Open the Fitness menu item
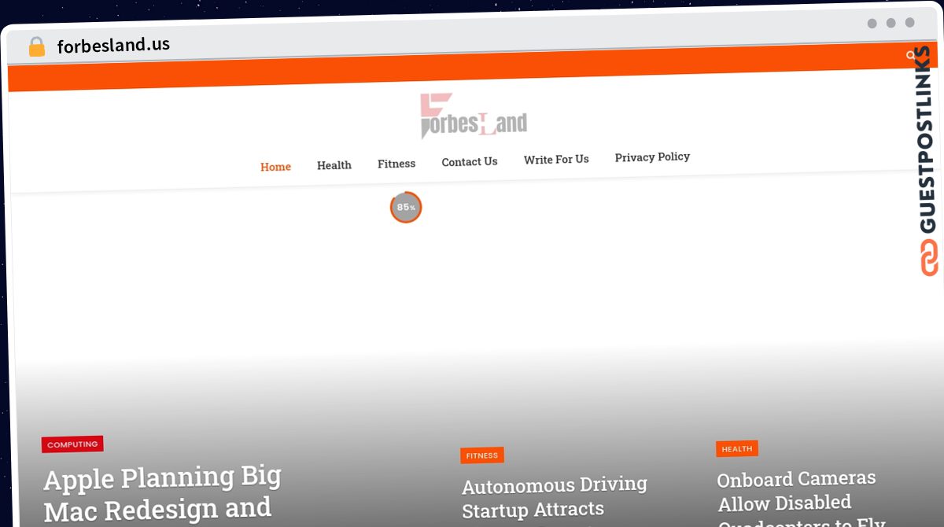Viewport: 944px width, 527px height. point(396,164)
